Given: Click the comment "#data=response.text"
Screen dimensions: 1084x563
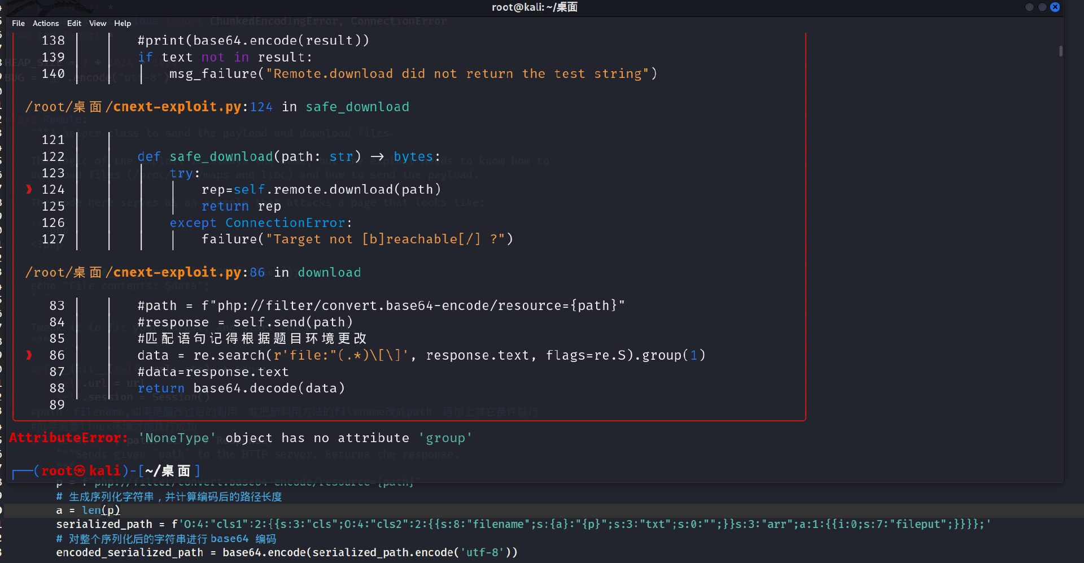Looking at the screenshot, I should click(x=213, y=372).
